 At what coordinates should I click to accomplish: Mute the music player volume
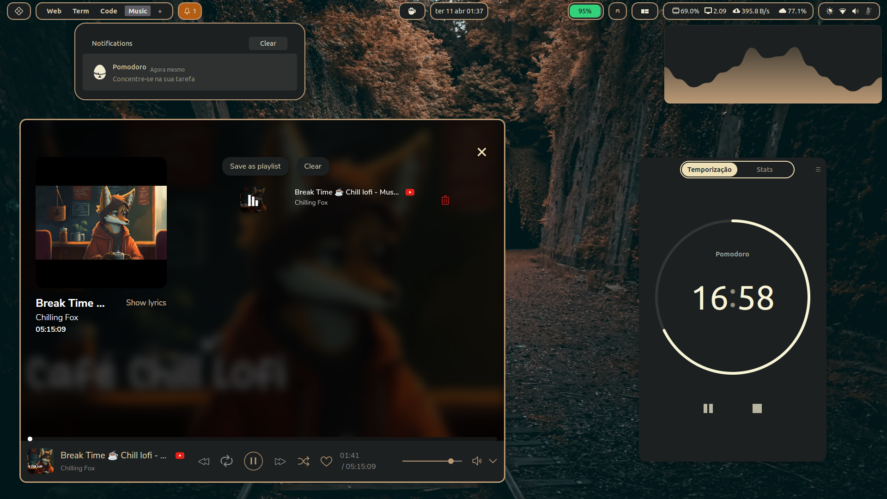[x=476, y=461]
